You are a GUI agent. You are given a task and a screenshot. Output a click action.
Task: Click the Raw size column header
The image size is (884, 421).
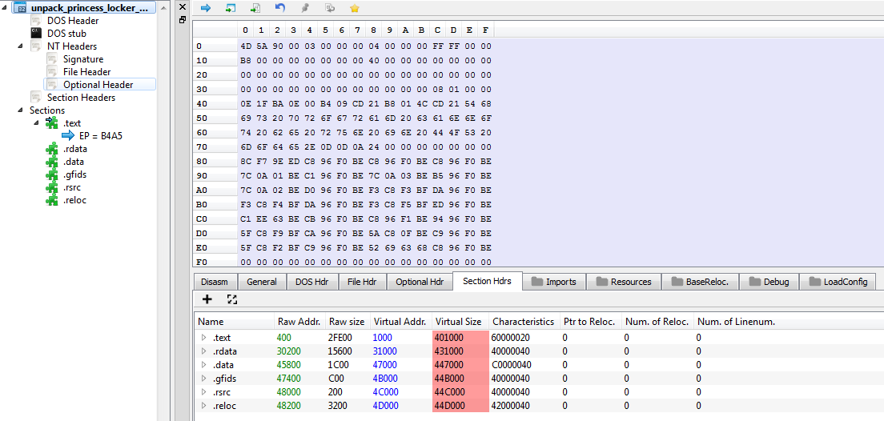(347, 322)
